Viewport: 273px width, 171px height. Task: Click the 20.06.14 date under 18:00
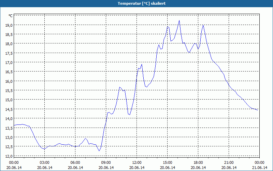(x=198, y=168)
